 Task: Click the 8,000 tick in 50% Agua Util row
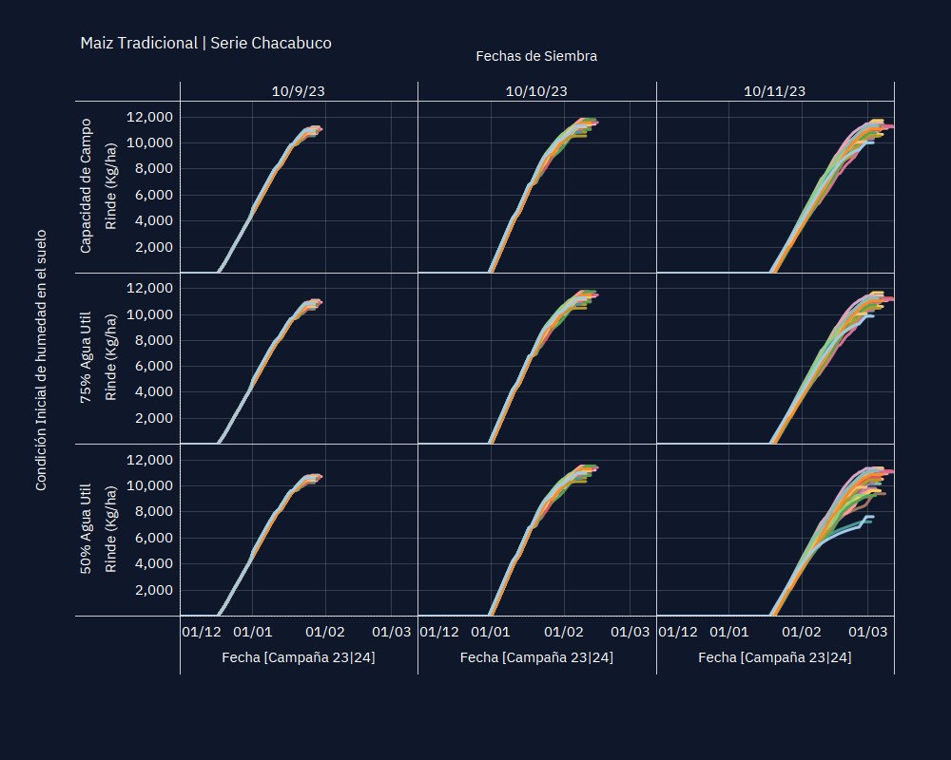click(x=153, y=511)
